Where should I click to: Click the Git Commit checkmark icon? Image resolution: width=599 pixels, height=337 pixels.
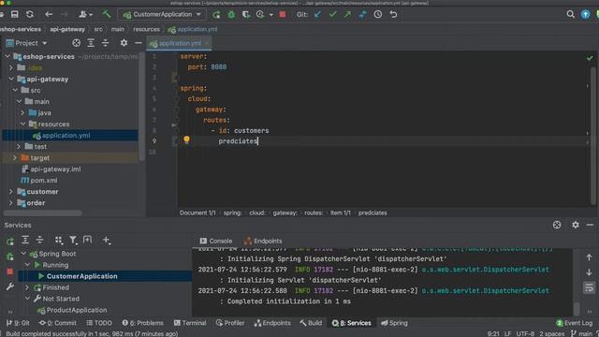333,15
